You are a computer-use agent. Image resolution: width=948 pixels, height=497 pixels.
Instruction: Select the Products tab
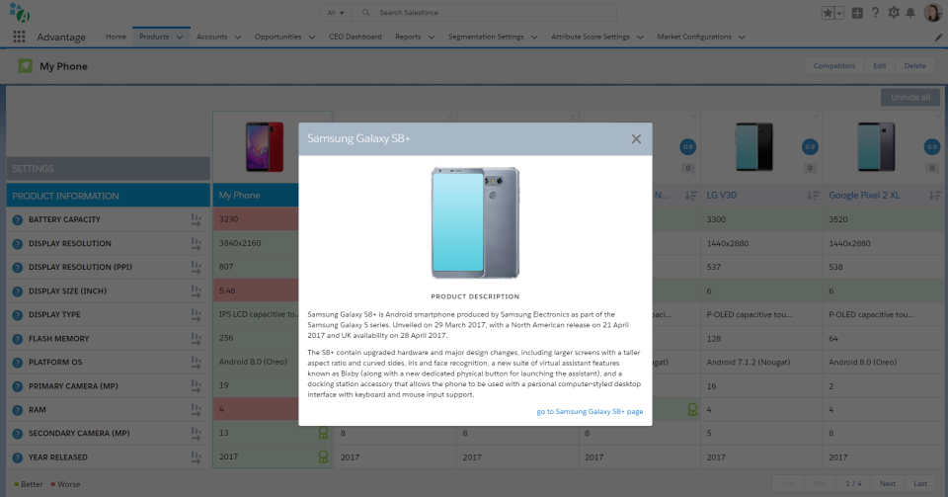tap(154, 37)
